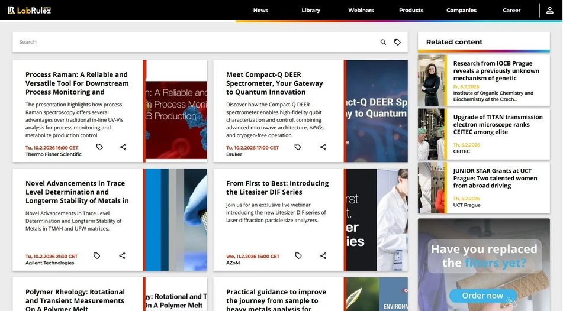Open the Companies menu

coord(461,11)
